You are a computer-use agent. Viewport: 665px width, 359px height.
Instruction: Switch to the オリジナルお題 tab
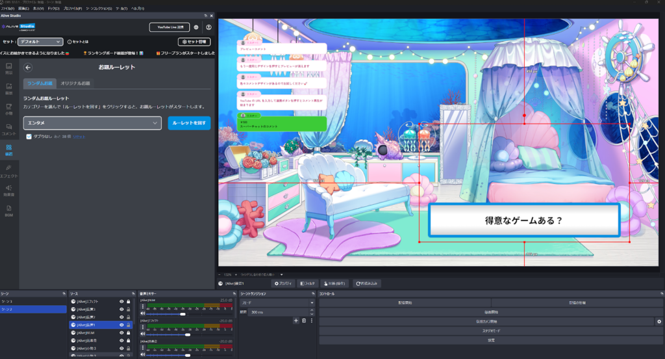pyautogui.click(x=75, y=84)
